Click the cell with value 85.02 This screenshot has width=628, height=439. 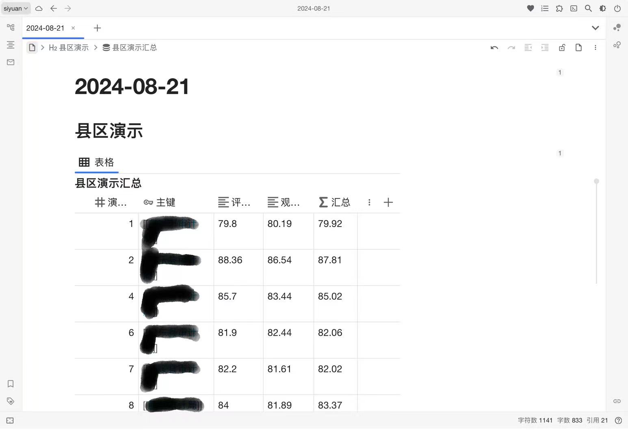pyautogui.click(x=336, y=304)
